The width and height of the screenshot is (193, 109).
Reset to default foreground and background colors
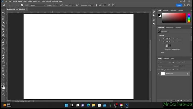tap(2, 84)
